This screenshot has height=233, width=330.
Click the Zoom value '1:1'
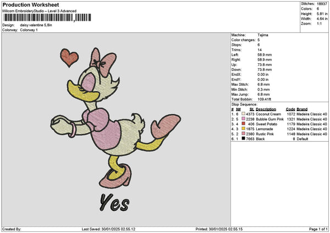click(319, 24)
